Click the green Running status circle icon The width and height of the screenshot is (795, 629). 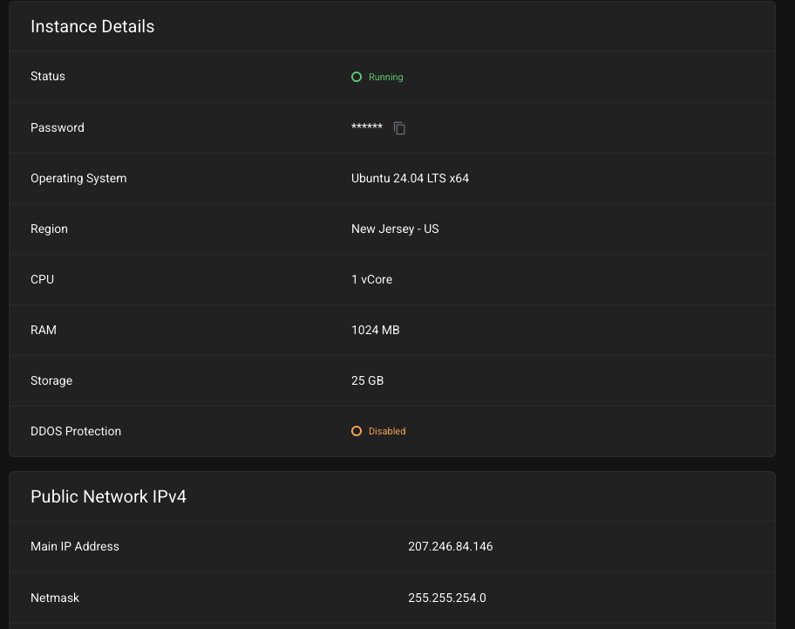point(357,77)
